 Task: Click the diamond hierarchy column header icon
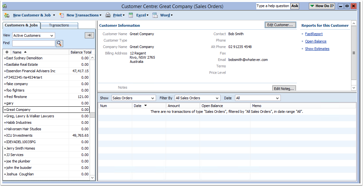click(7, 52)
